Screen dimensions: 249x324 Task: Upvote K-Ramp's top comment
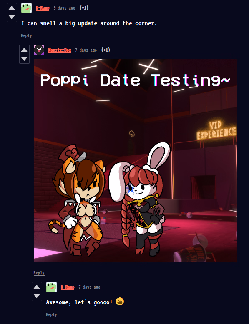pos(12,8)
